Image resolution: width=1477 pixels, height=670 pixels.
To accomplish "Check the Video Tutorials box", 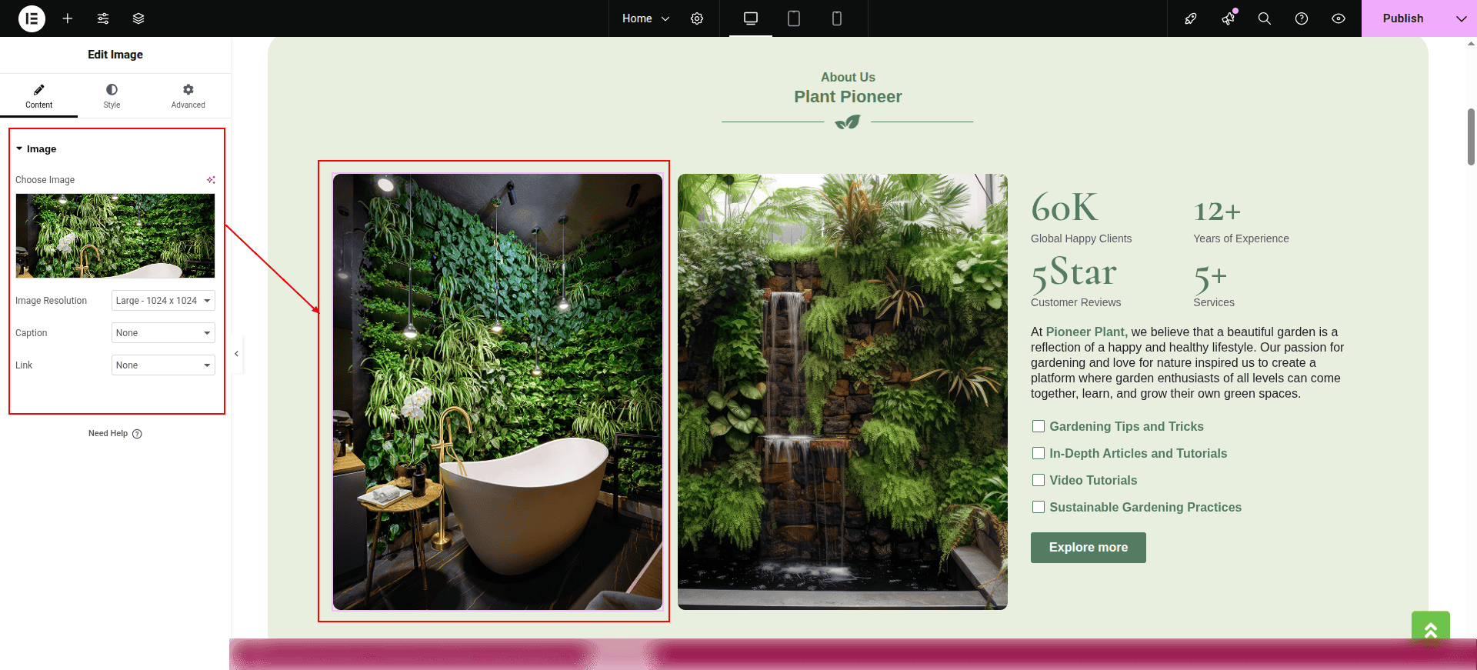I will click(1039, 480).
